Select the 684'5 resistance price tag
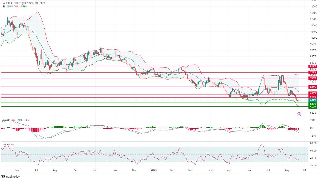 [x=313, y=87]
